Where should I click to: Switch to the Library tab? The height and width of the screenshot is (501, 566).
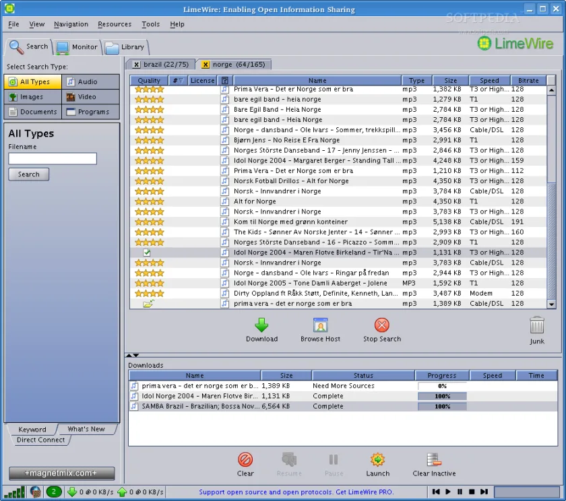click(x=126, y=47)
